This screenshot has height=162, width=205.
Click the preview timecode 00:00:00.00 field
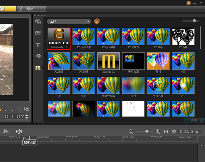[x=15, y=116]
